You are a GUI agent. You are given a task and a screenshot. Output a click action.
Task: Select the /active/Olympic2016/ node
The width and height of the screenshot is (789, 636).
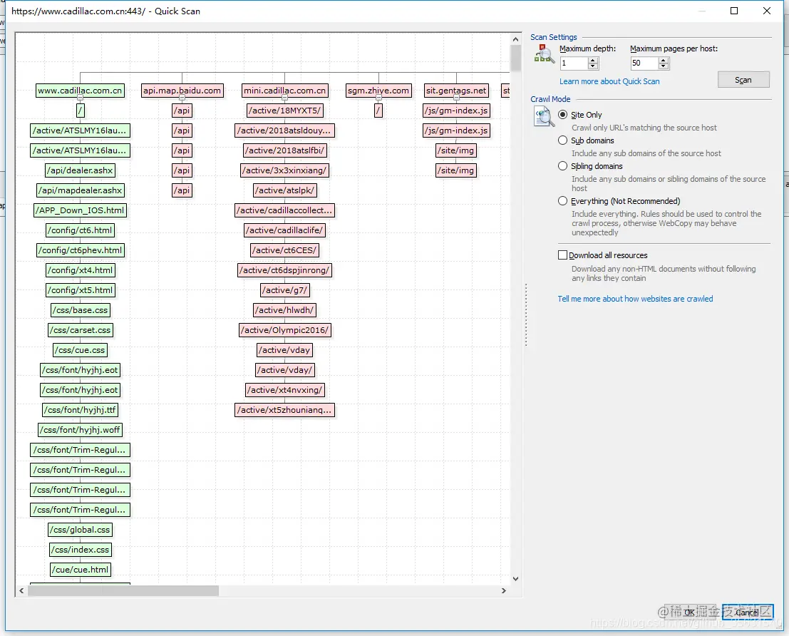pyautogui.click(x=285, y=330)
